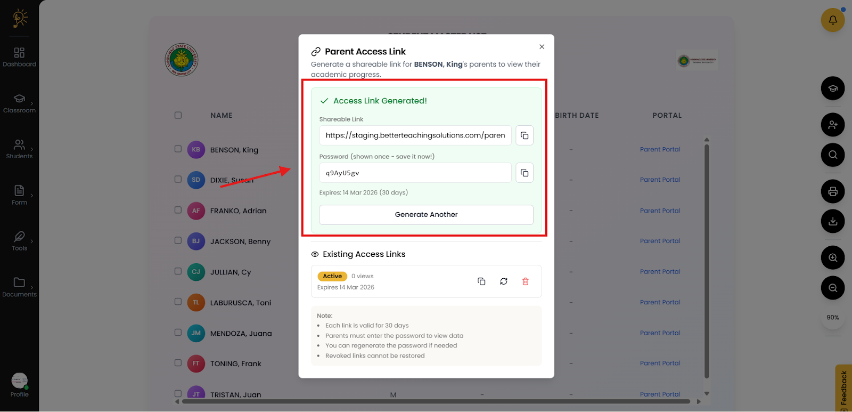Copy the existing access link
Image resolution: width=852 pixels, height=412 pixels.
pos(481,281)
